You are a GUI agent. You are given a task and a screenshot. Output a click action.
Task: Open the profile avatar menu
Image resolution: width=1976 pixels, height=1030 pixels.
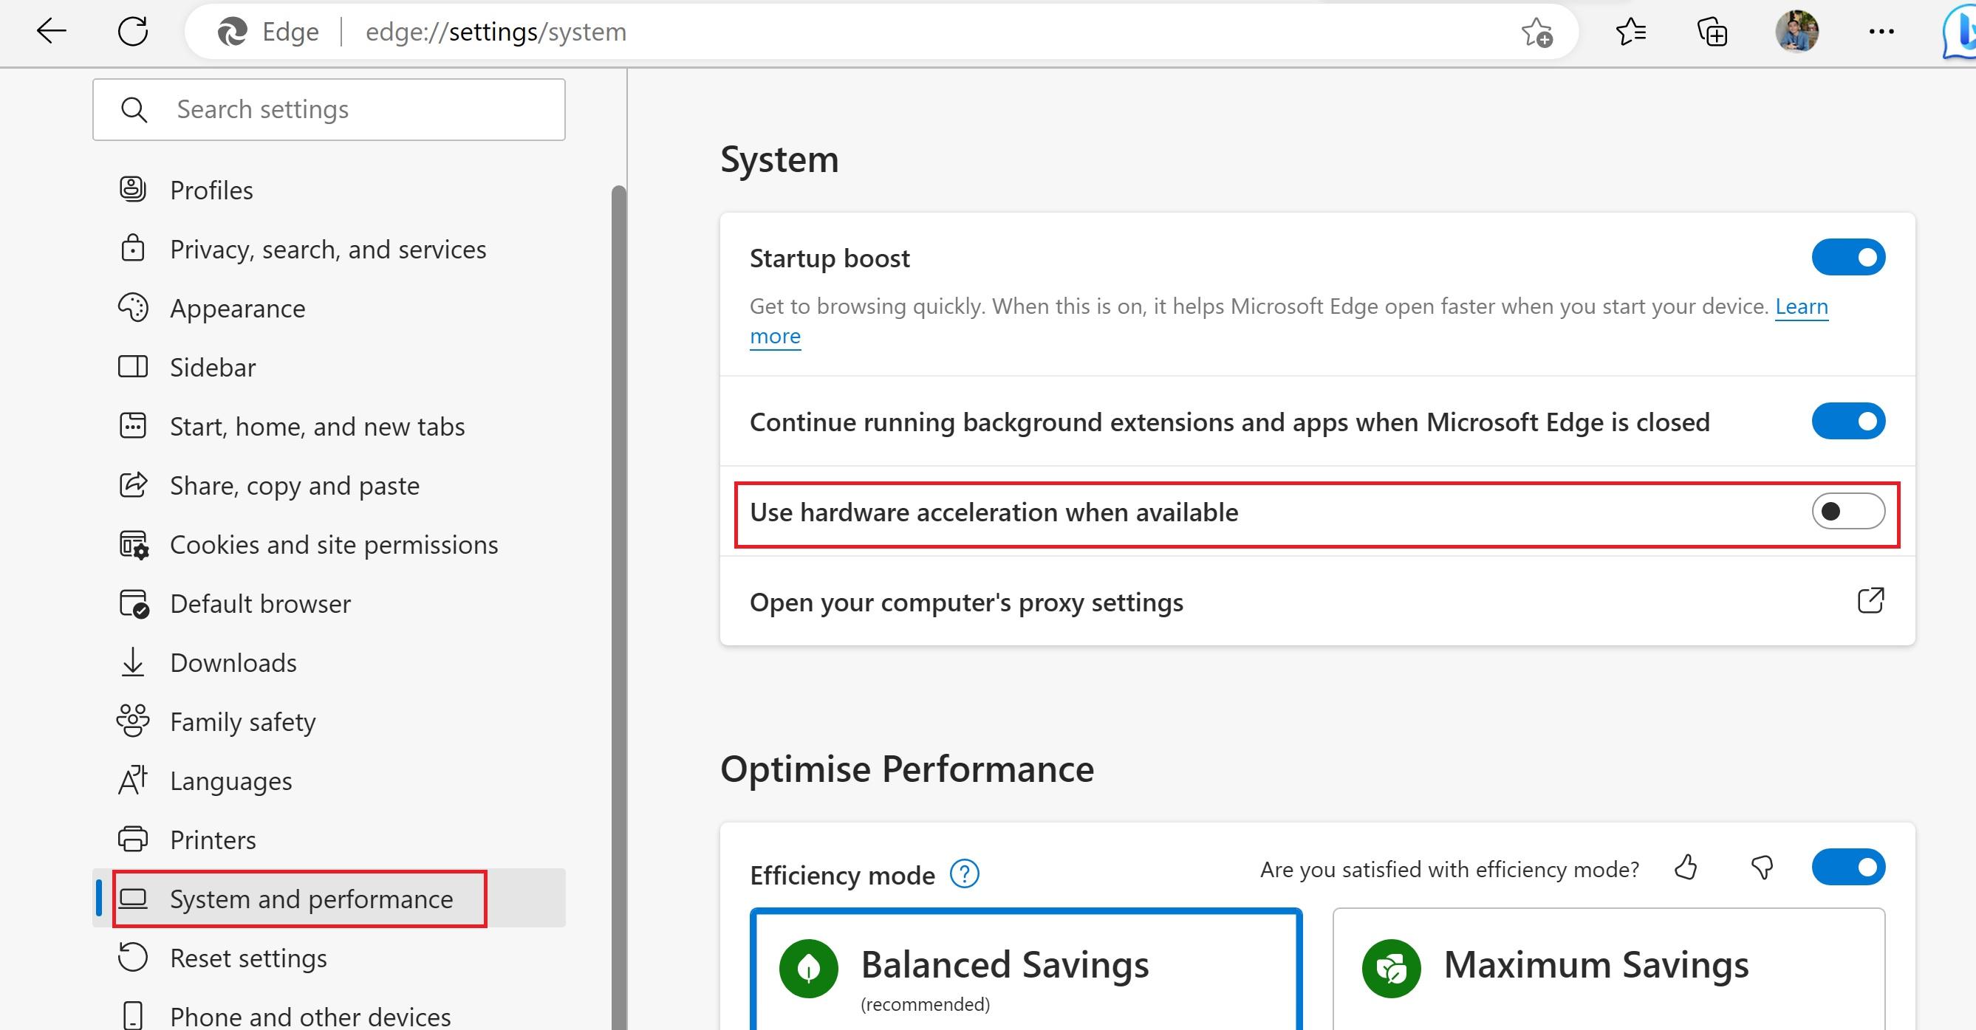(1796, 32)
